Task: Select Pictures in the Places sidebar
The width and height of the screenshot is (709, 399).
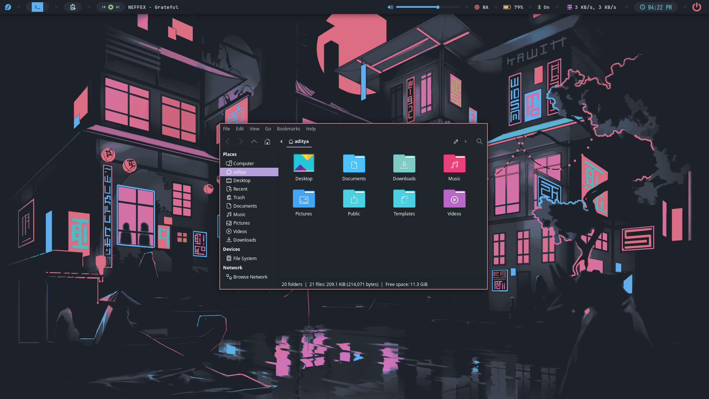Action: 249,223
